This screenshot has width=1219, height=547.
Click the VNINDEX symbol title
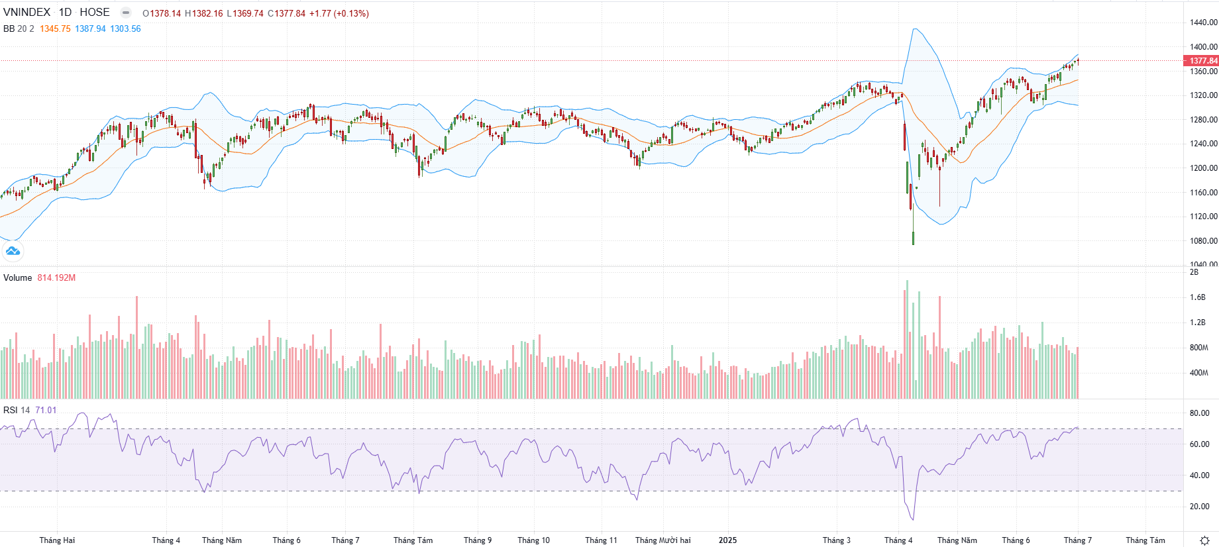pyautogui.click(x=26, y=13)
